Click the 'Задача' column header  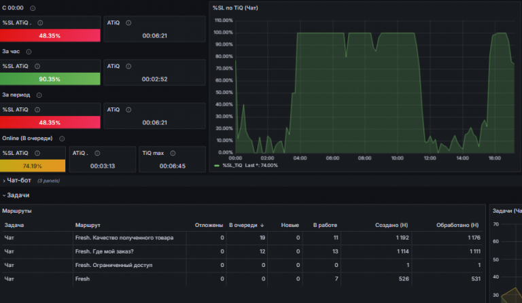click(x=14, y=225)
